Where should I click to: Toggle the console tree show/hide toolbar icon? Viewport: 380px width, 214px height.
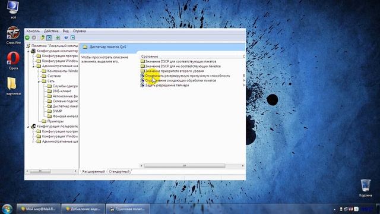[x=49, y=37]
